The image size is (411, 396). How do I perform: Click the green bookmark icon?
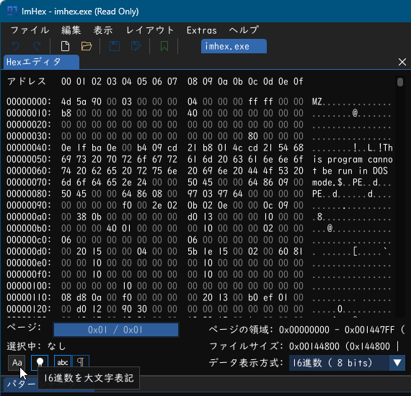[164, 46]
